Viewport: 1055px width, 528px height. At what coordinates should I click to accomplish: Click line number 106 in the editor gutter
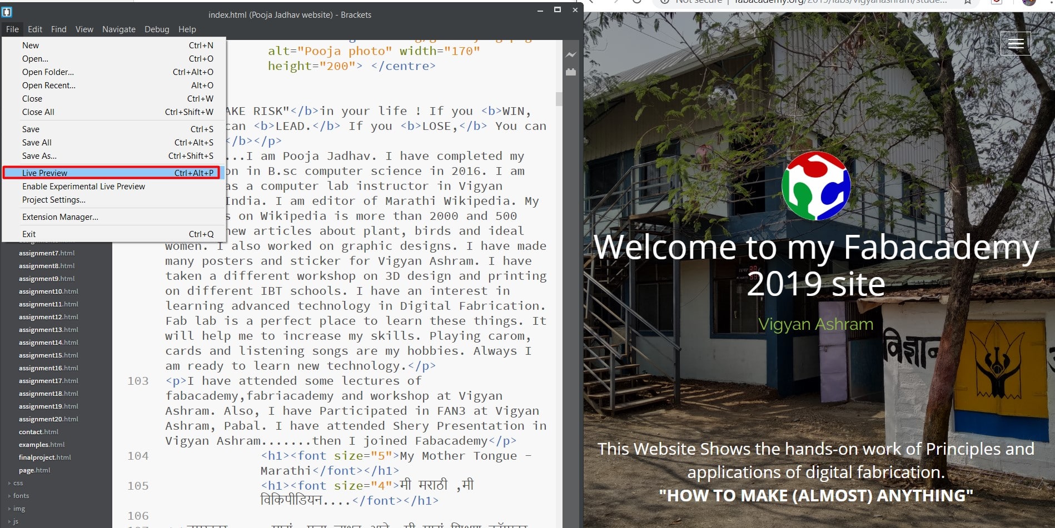tap(138, 516)
